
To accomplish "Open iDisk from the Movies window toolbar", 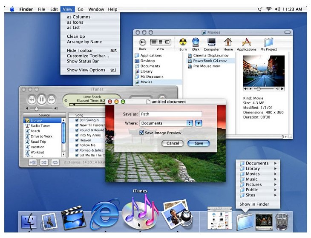I will (196, 42).
